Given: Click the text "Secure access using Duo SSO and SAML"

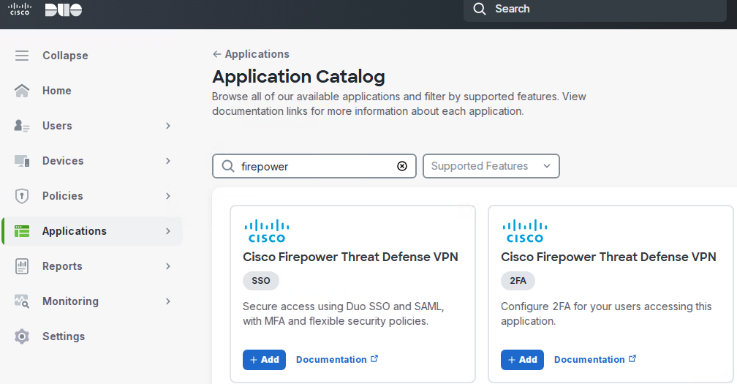Looking at the screenshot, I should (342, 306).
